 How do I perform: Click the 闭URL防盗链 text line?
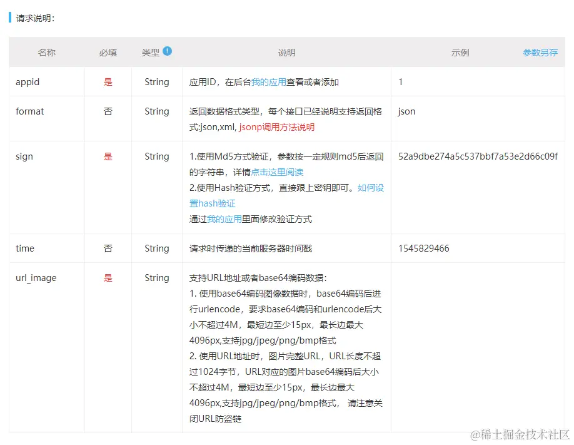point(215,419)
